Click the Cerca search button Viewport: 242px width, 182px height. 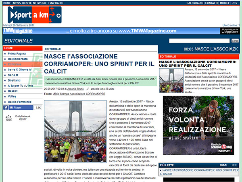click(x=235, y=41)
